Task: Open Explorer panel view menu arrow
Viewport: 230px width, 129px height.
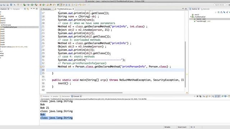Action: tap(31, 9)
